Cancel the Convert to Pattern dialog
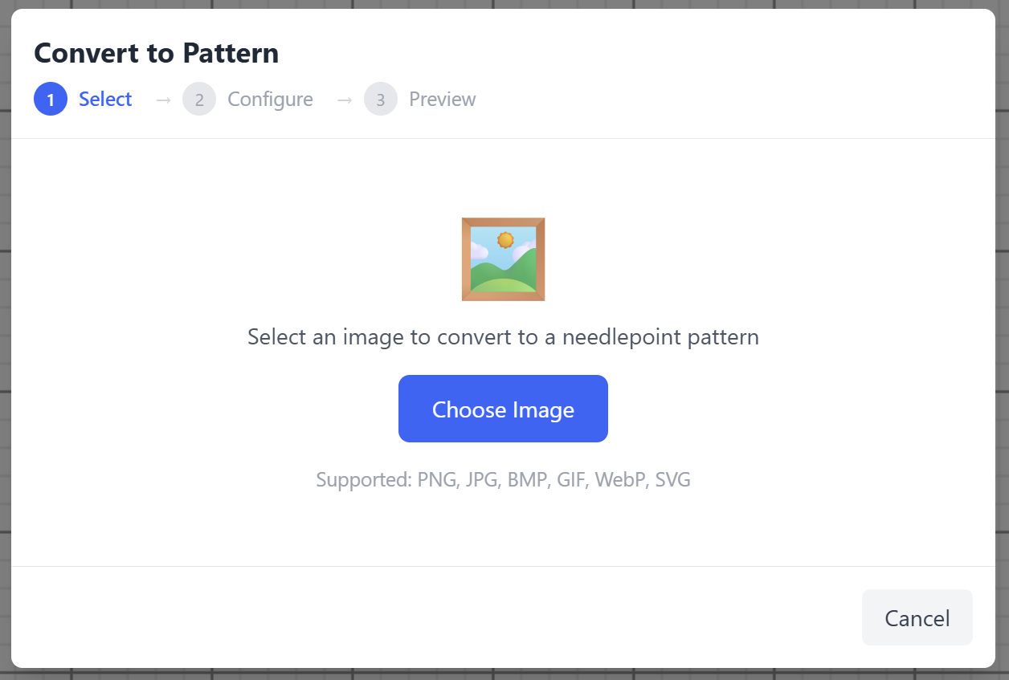 [917, 617]
